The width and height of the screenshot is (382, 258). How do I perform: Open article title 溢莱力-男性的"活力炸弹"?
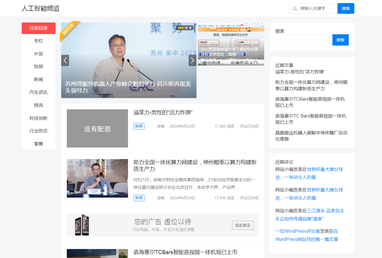(163, 113)
